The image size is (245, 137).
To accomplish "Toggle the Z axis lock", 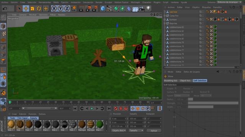I will [67, 8].
